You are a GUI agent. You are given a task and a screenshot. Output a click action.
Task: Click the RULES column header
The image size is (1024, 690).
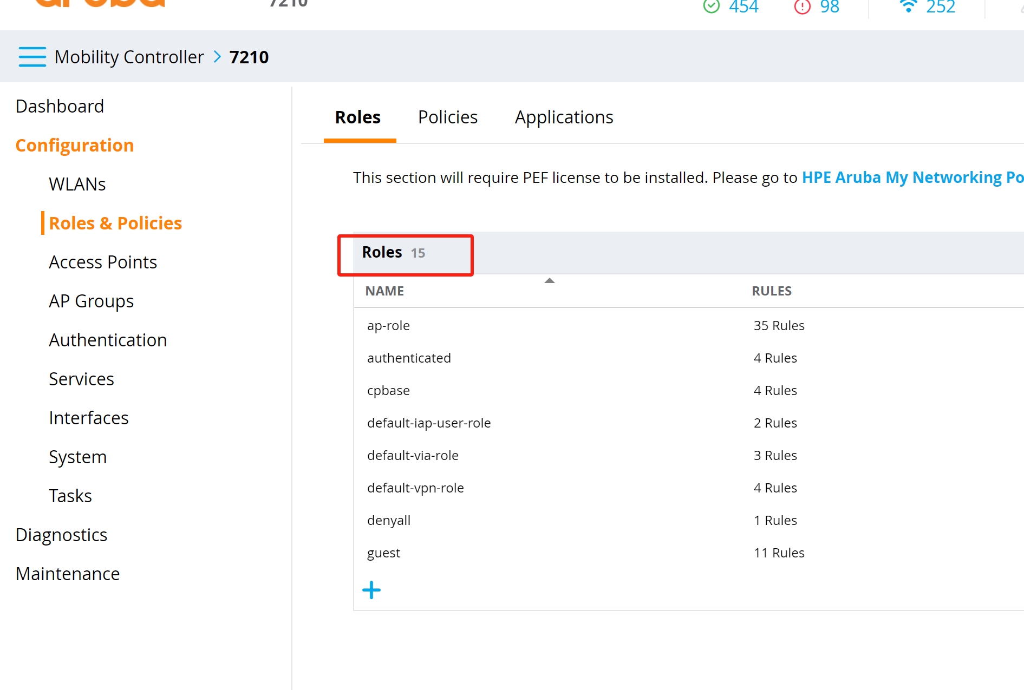coord(771,291)
